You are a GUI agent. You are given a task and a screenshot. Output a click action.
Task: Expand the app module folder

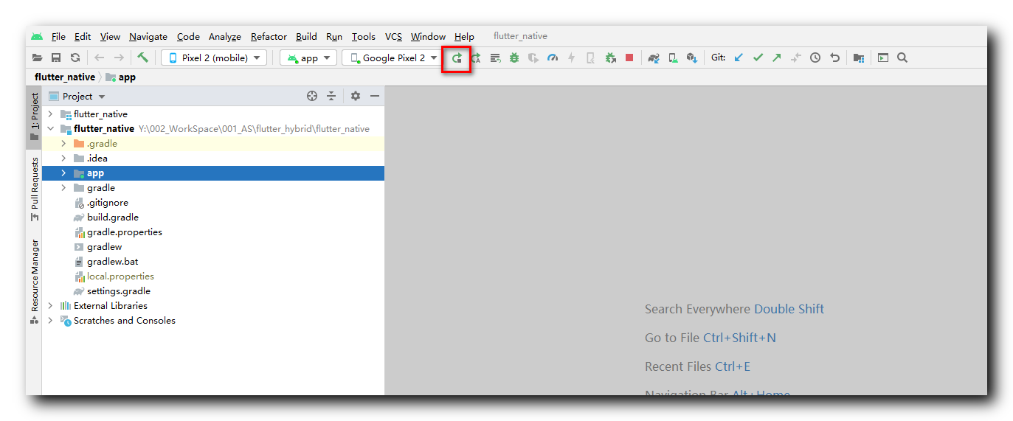63,173
